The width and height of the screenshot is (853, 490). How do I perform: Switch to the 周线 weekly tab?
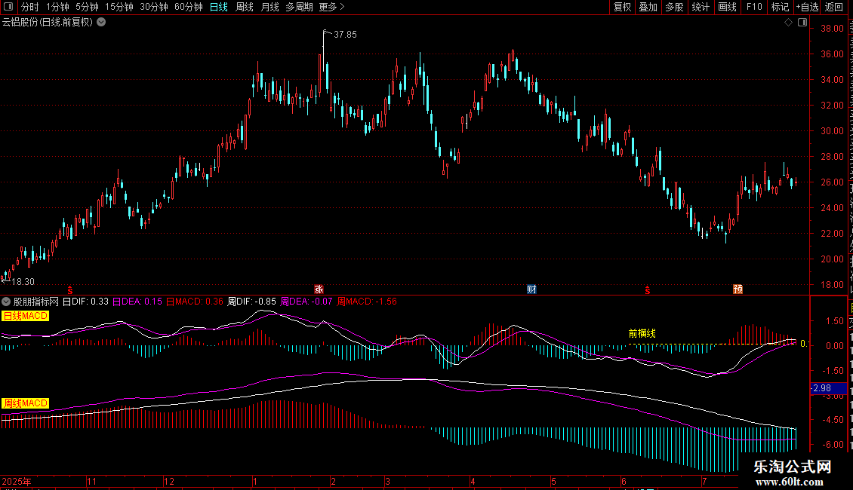[245, 7]
